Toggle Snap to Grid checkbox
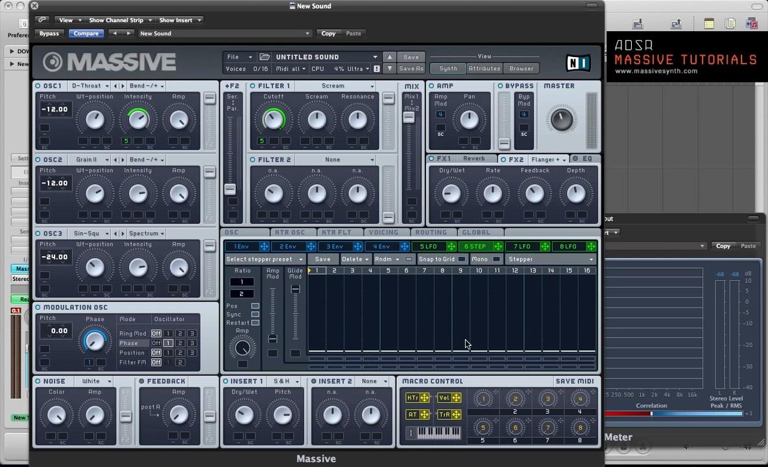This screenshot has height=467, width=768. (x=461, y=259)
